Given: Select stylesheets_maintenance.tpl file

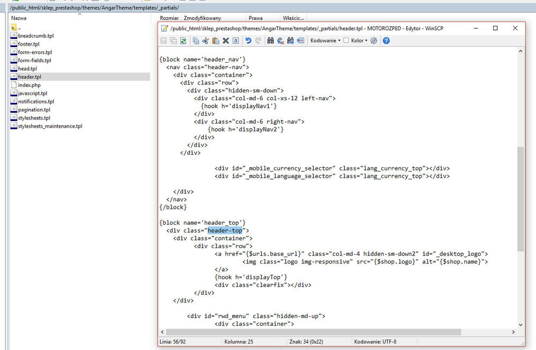Looking at the screenshot, I should pyautogui.click(x=50, y=126).
